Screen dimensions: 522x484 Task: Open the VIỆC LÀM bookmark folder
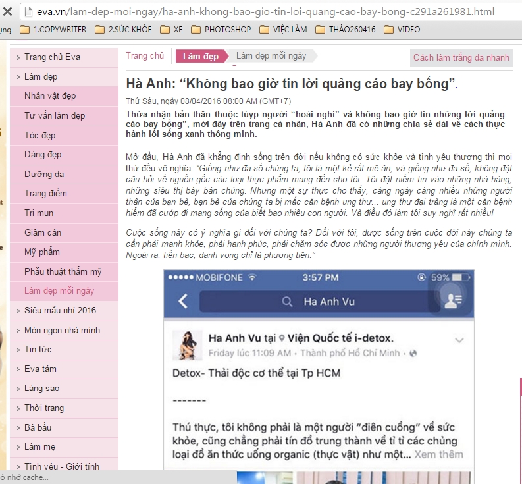coord(283,30)
